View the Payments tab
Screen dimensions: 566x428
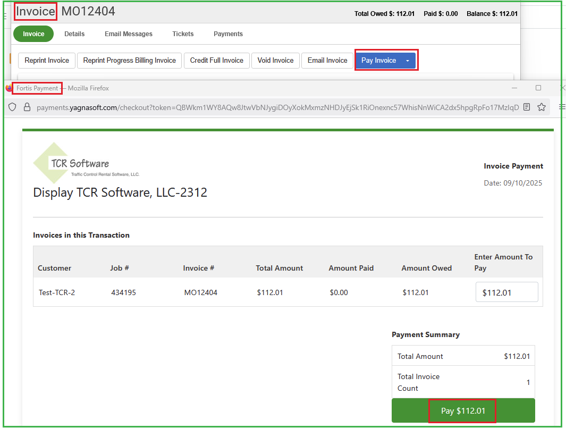click(228, 33)
